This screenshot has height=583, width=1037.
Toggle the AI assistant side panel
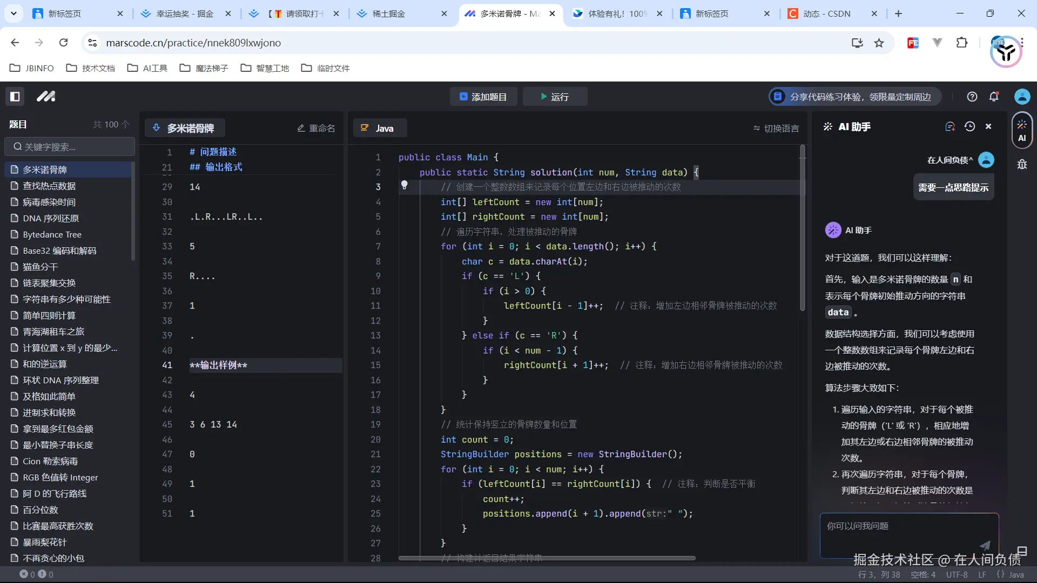click(x=1021, y=130)
